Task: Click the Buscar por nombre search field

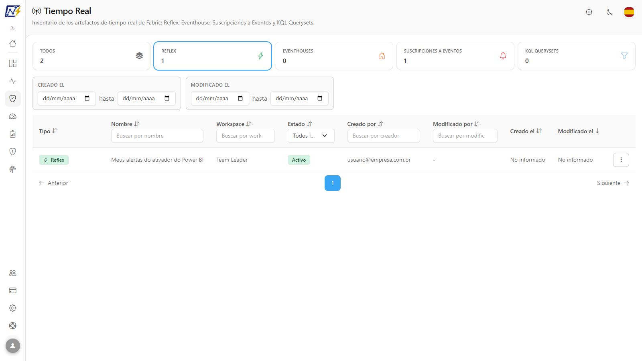Action: tap(157, 136)
